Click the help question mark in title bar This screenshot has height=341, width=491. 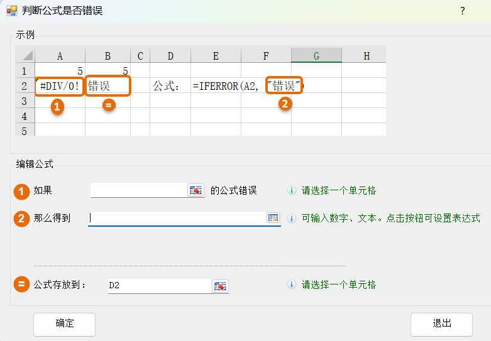(462, 11)
